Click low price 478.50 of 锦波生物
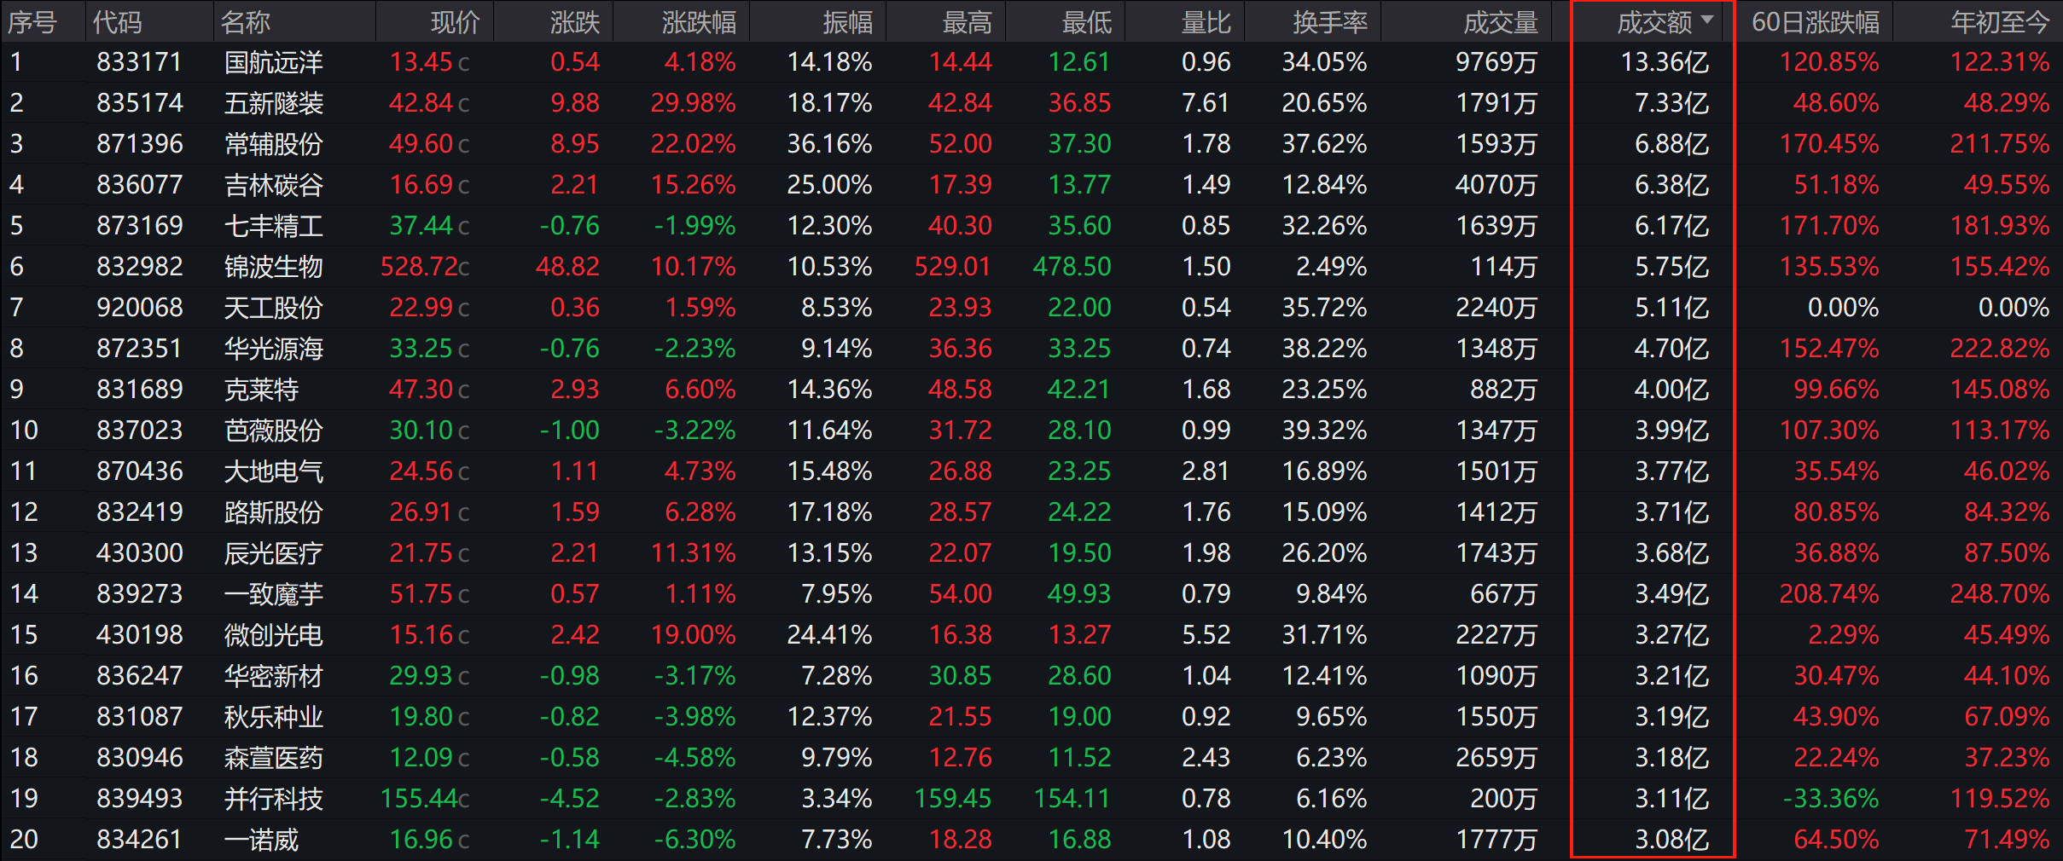This screenshot has height=861, width=2063. click(x=1072, y=267)
